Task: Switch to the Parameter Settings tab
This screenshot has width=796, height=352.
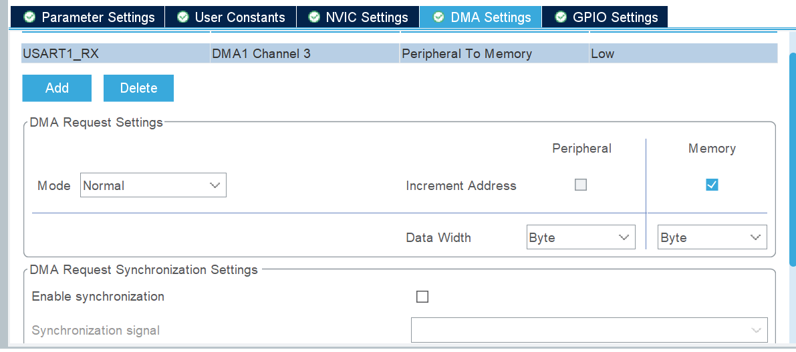Action: tap(90, 17)
